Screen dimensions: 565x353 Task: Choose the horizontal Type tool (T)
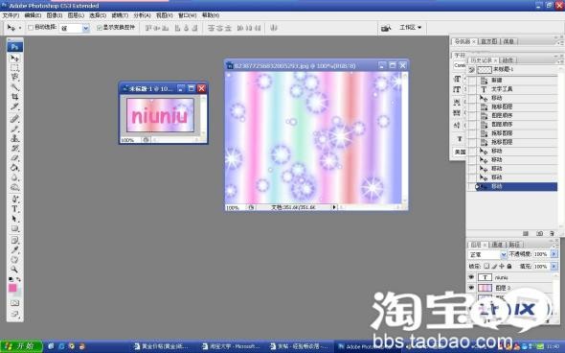[14, 208]
